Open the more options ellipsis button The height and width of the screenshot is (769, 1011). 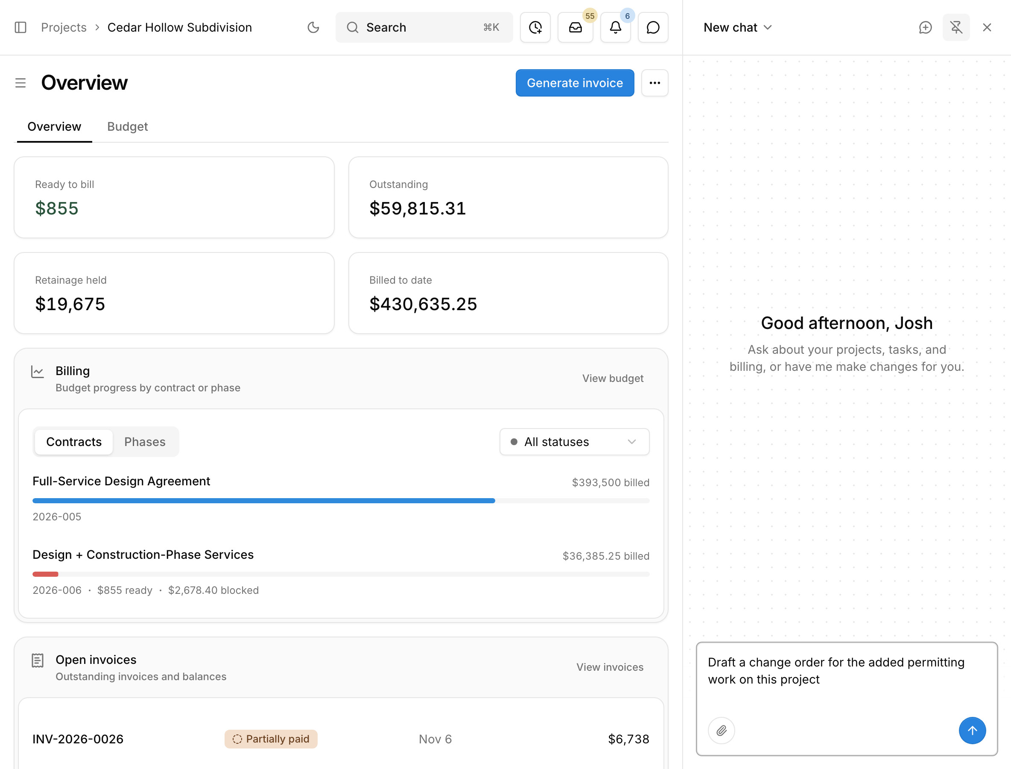pyautogui.click(x=655, y=83)
